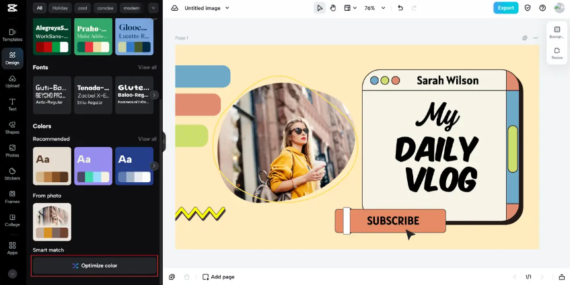The image size is (570, 285).
Task: Click the Add page button
Action: click(219, 277)
